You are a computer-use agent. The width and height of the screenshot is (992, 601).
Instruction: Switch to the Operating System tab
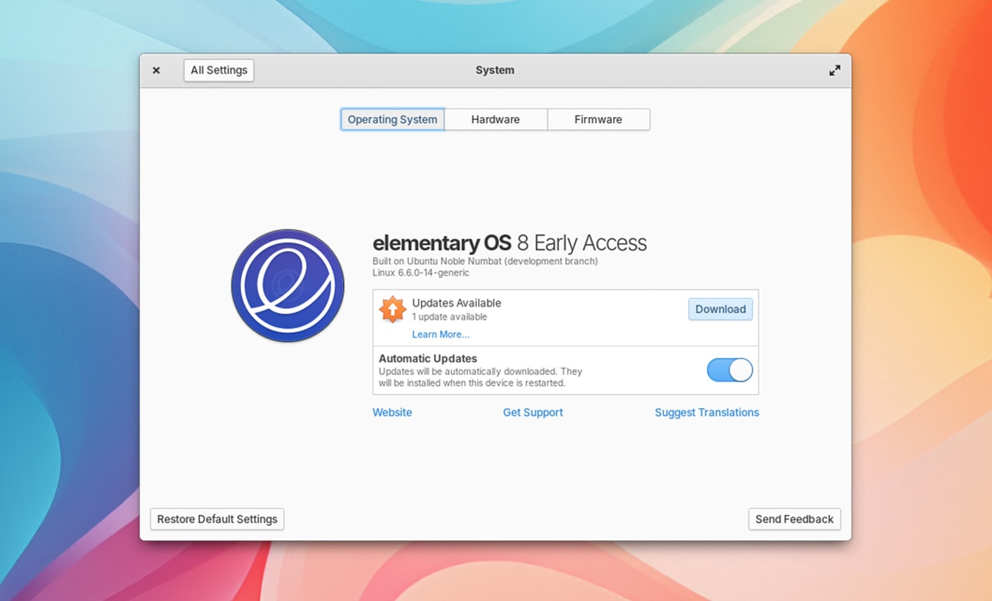(x=392, y=119)
